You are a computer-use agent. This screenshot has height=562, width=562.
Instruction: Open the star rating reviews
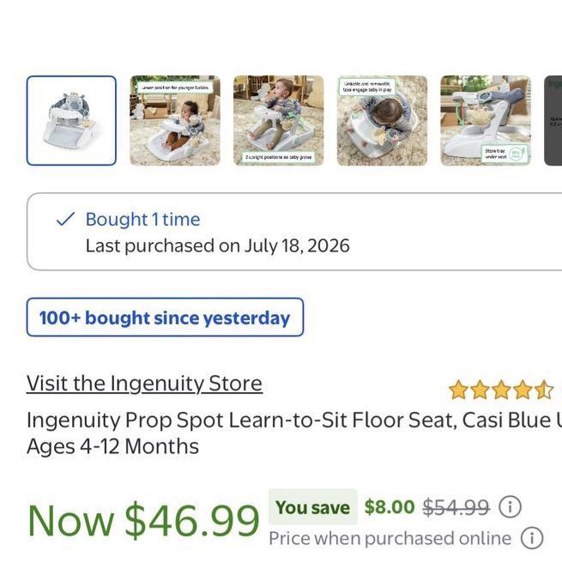coord(501,390)
